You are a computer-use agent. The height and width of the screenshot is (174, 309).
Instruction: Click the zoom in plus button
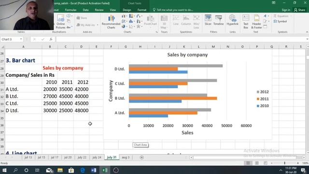pos(298,163)
